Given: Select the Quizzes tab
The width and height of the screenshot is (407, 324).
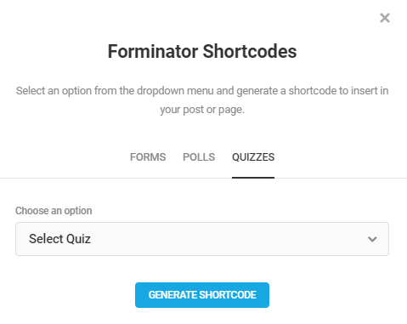Looking at the screenshot, I should click(253, 157).
